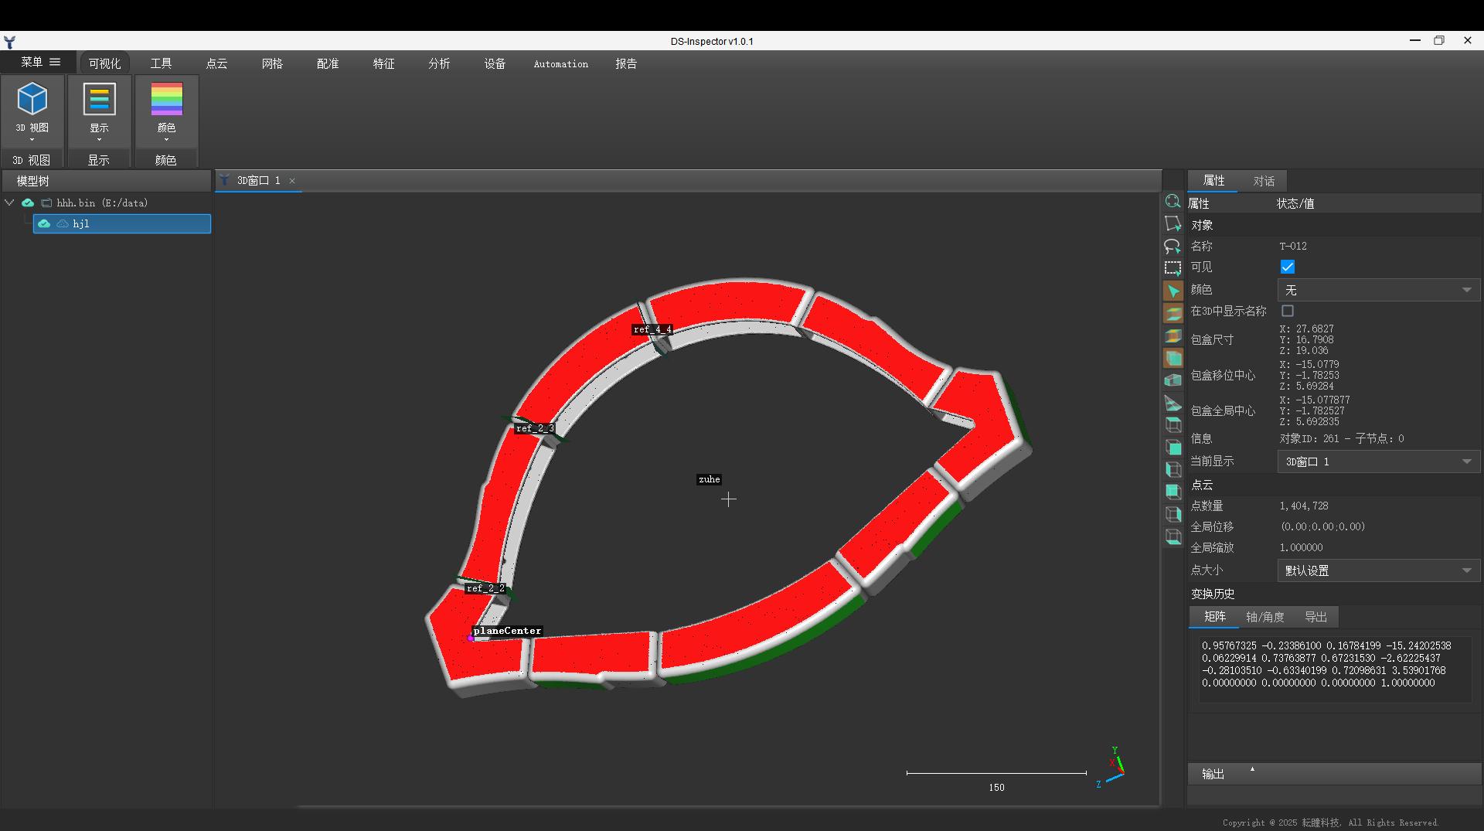Switch to 轴/角度 view
The height and width of the screenshot is (831, 1484).
[1264, 617]
